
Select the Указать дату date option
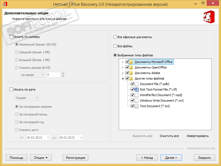(17, 130)
